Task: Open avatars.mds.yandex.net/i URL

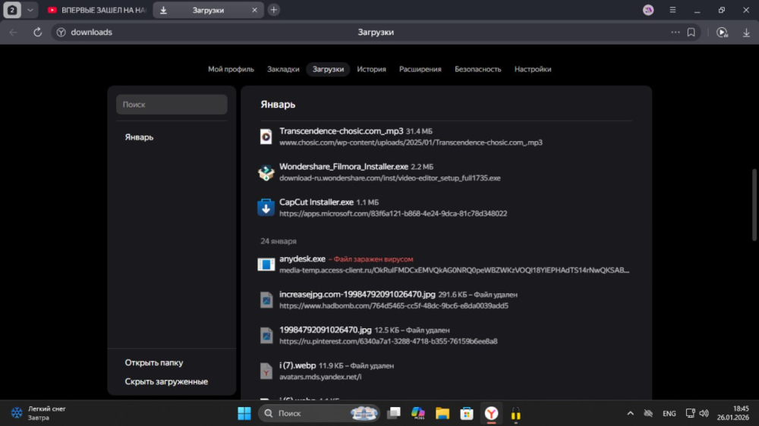Action: (320, 377)
